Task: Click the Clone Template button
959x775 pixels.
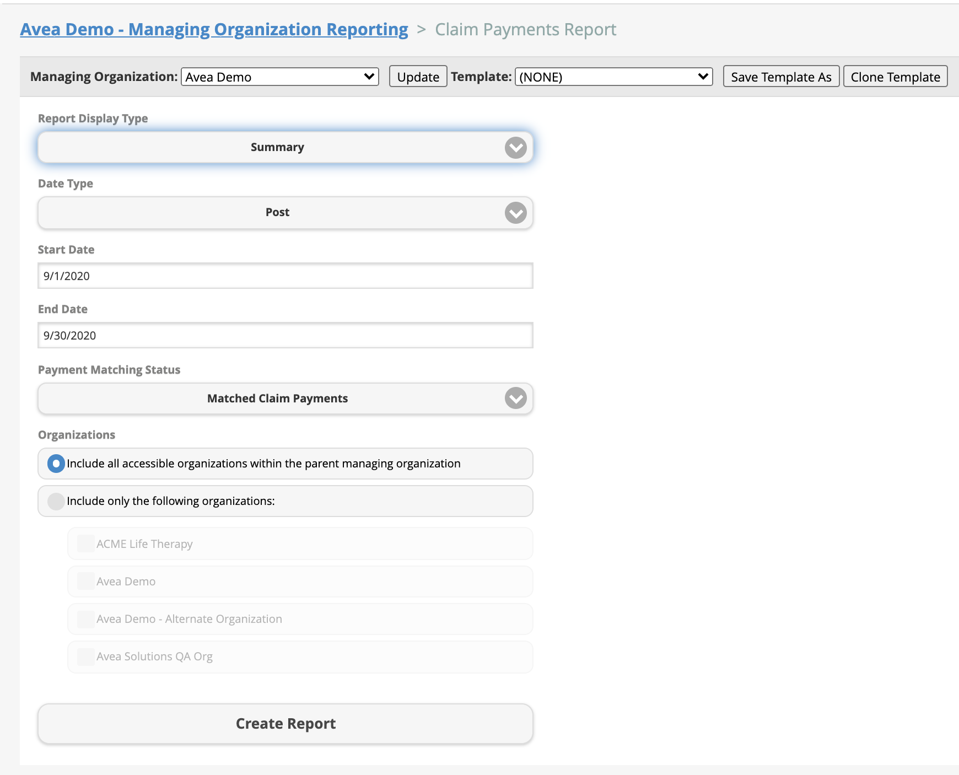Action: click(x=895, y=77)
